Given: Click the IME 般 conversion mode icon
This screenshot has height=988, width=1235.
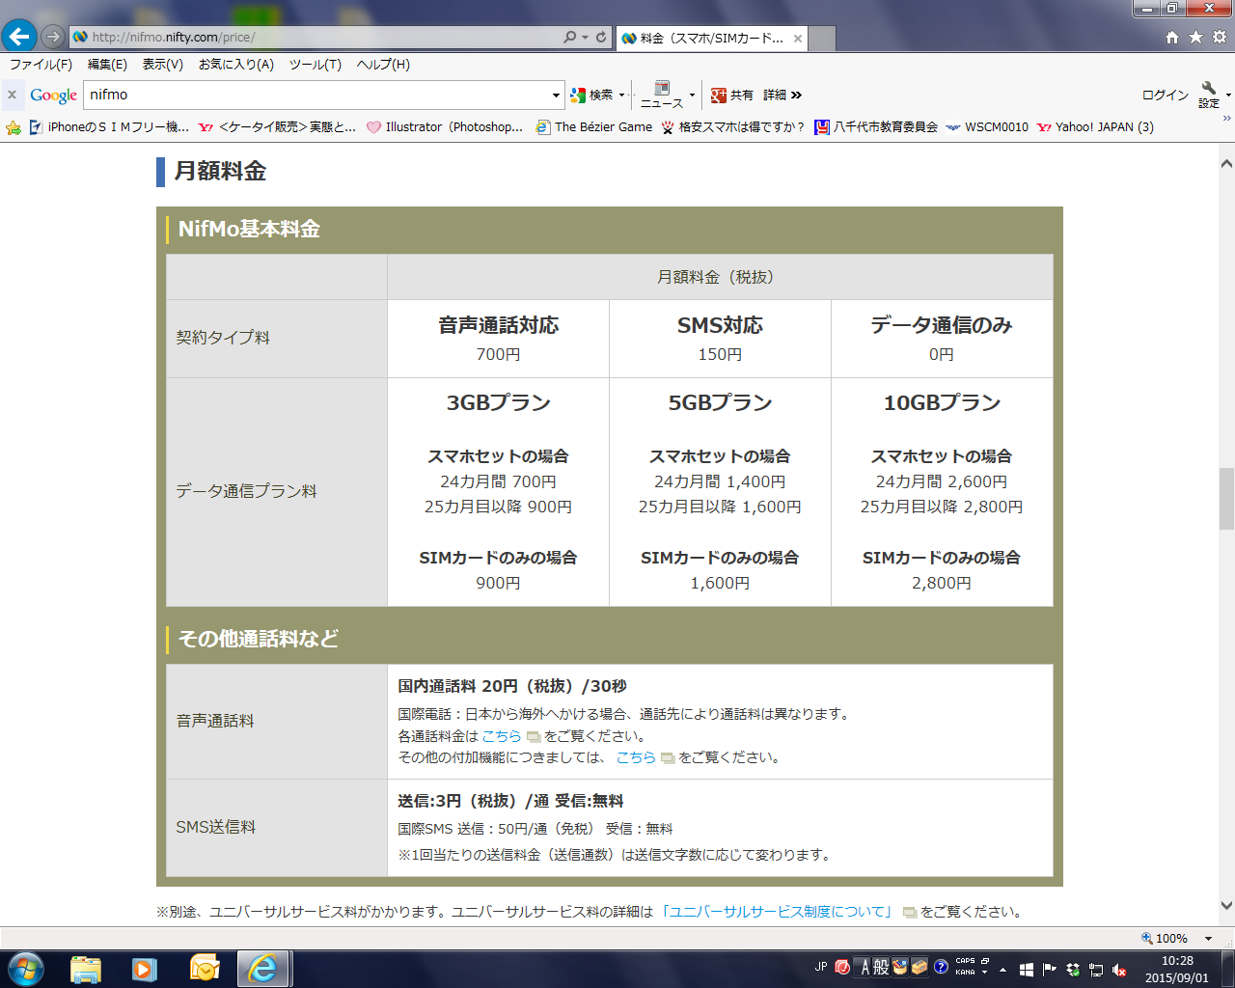Looking at the screenshot, I should coord(882,967).
